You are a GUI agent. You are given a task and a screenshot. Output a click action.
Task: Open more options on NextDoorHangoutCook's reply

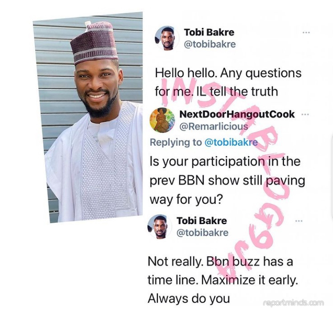(x=305, y=115)
